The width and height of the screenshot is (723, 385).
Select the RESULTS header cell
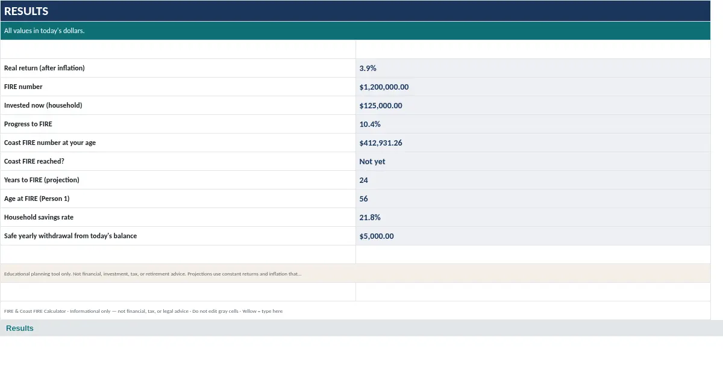coord(355,11)
